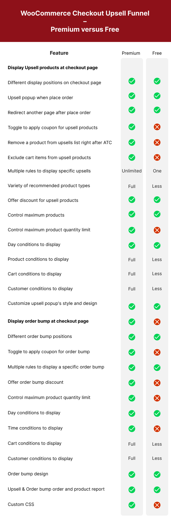Click Full value for Variety of recommended product types
Image resolution: width=171 pixels, height=522 pixels.
coord(132,186)
